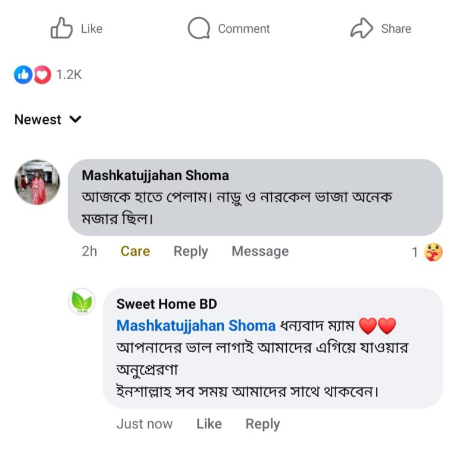View Mashkatujjahan Shoma's profile picture
This screenshot has height=457, width=457.
click(x=37, y=182)
